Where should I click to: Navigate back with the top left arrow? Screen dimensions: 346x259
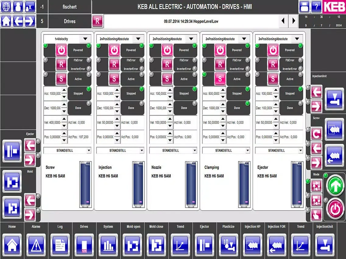tap(18, 21)
